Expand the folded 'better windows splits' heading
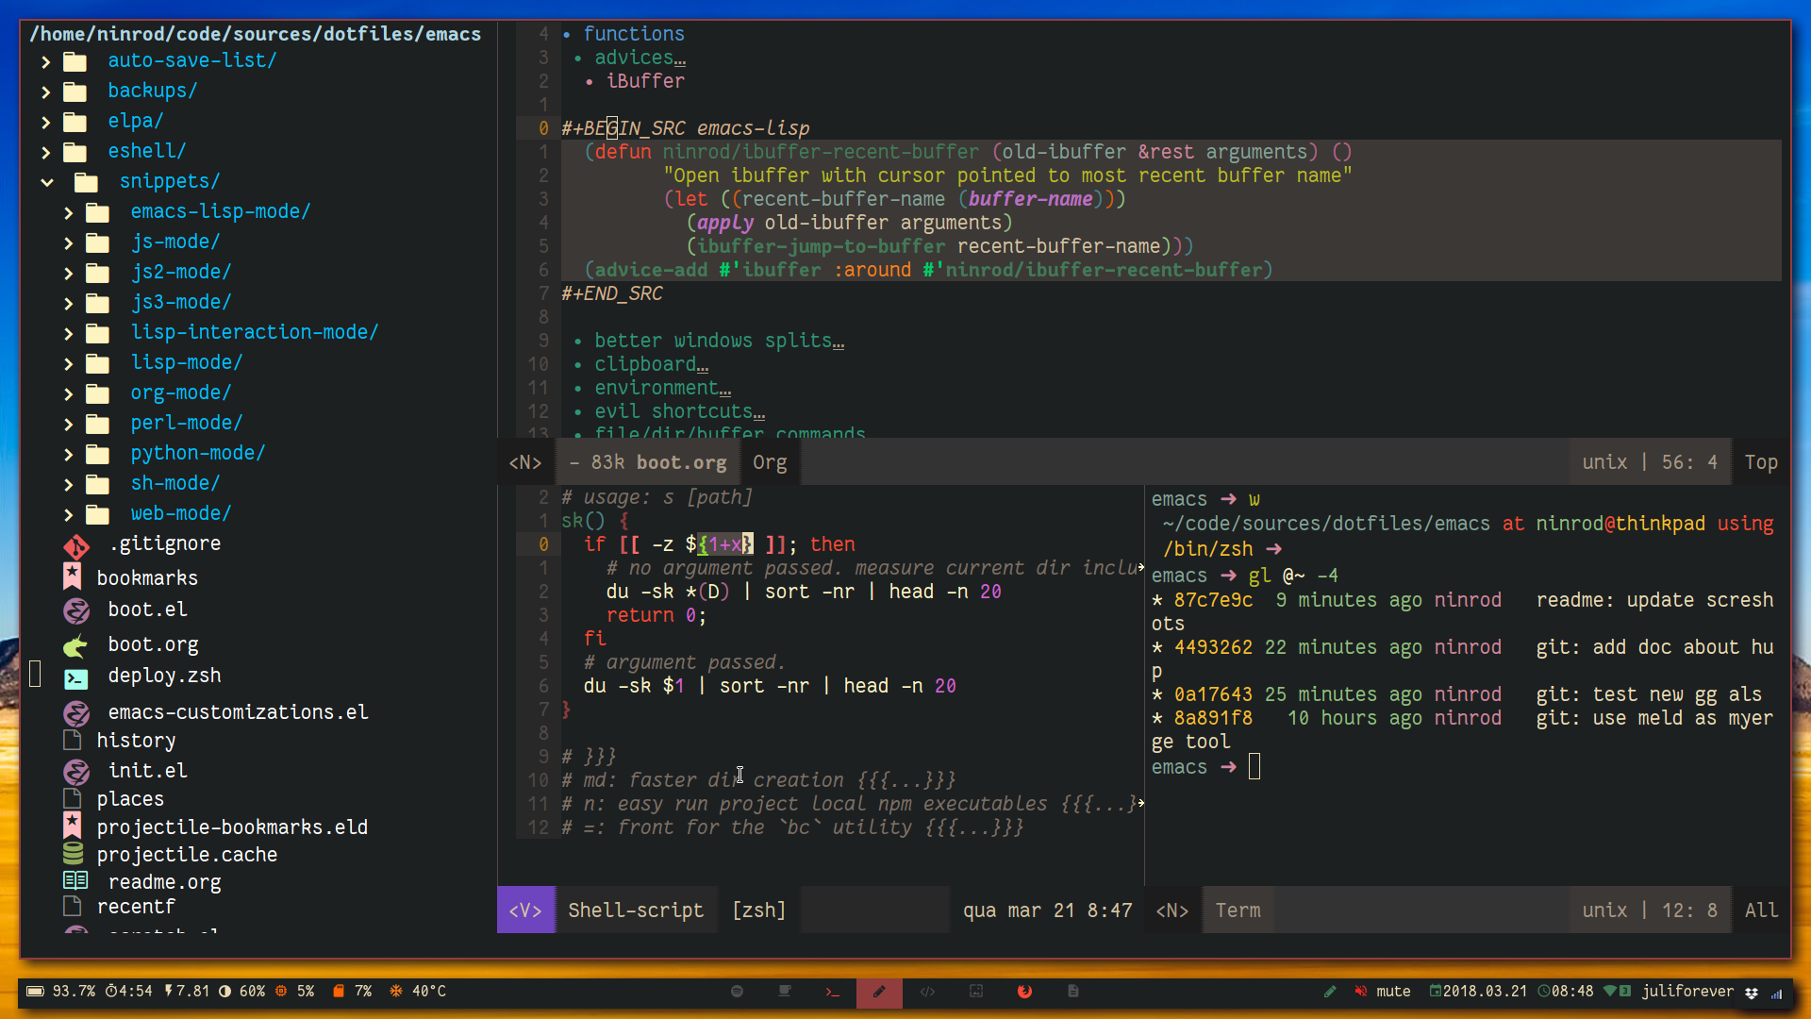Screen dimensions: 1811x1019 pos(717,341)
